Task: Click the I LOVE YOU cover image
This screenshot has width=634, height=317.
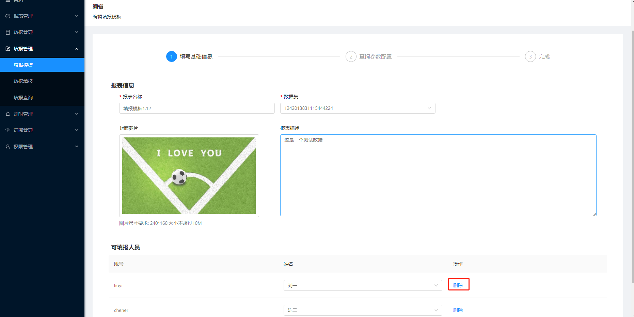Action: pyautogui.click(x=189, y=176)
